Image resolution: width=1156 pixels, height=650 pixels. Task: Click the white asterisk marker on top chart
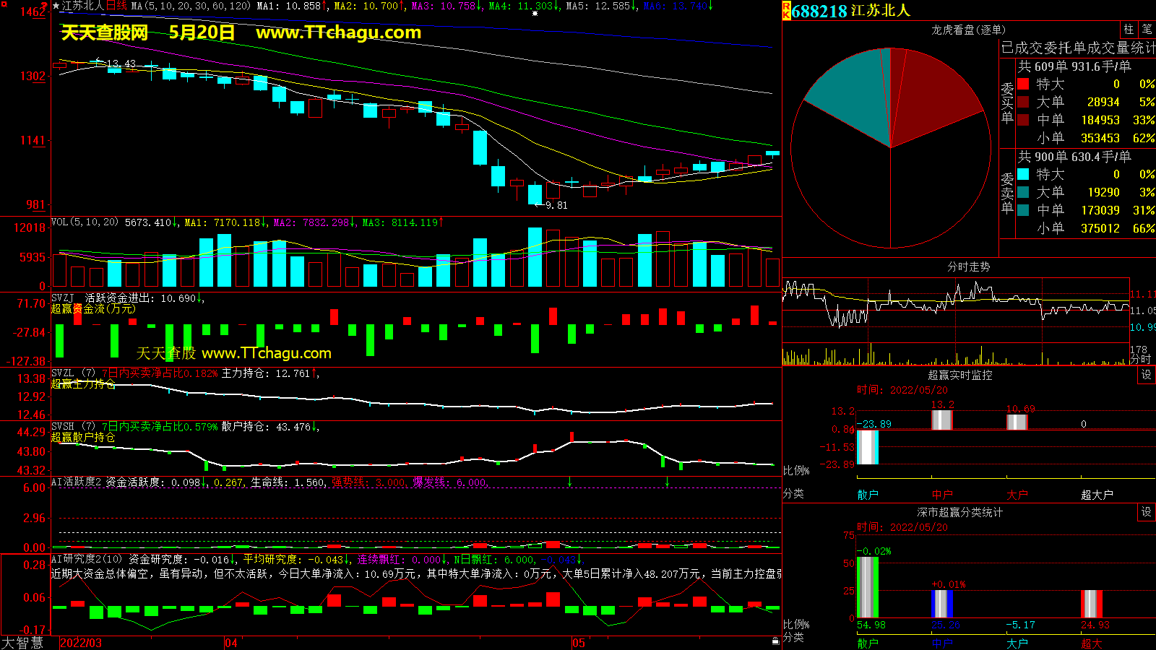[x=535, y=13]
